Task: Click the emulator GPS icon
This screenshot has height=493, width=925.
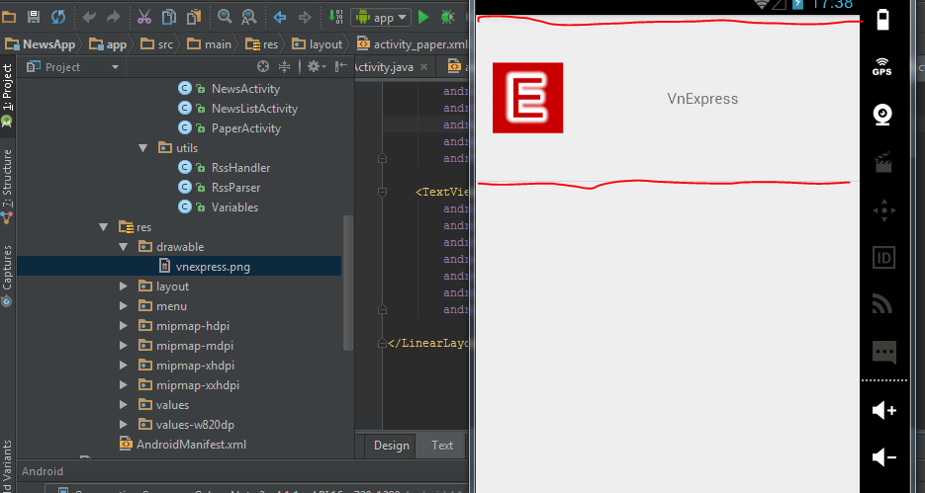Action: (x=881, y=66)
